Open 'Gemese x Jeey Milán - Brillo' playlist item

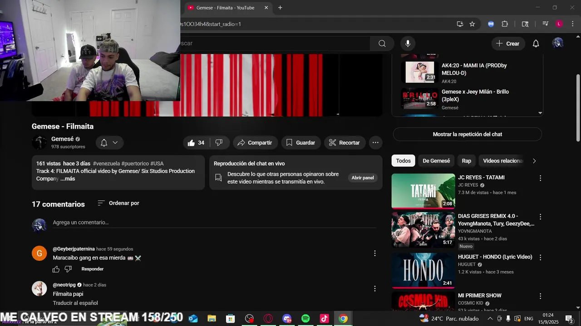pos(468,99)
